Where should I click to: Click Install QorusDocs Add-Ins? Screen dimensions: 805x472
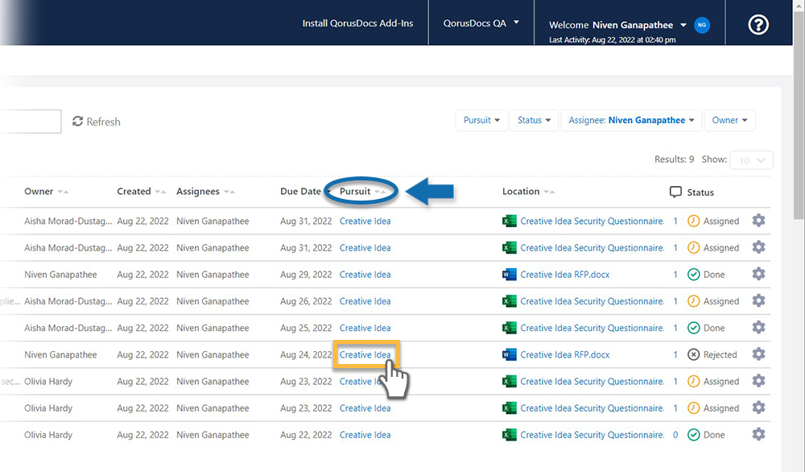pyautogui.click(x=357, y=23)
